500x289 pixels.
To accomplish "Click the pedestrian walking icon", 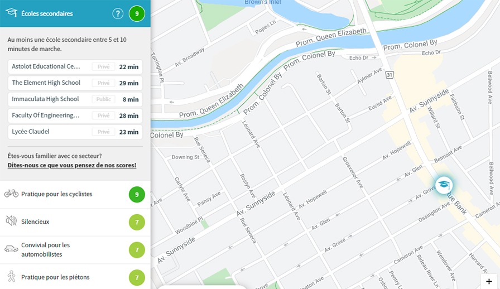I will (x=12, y=277).
